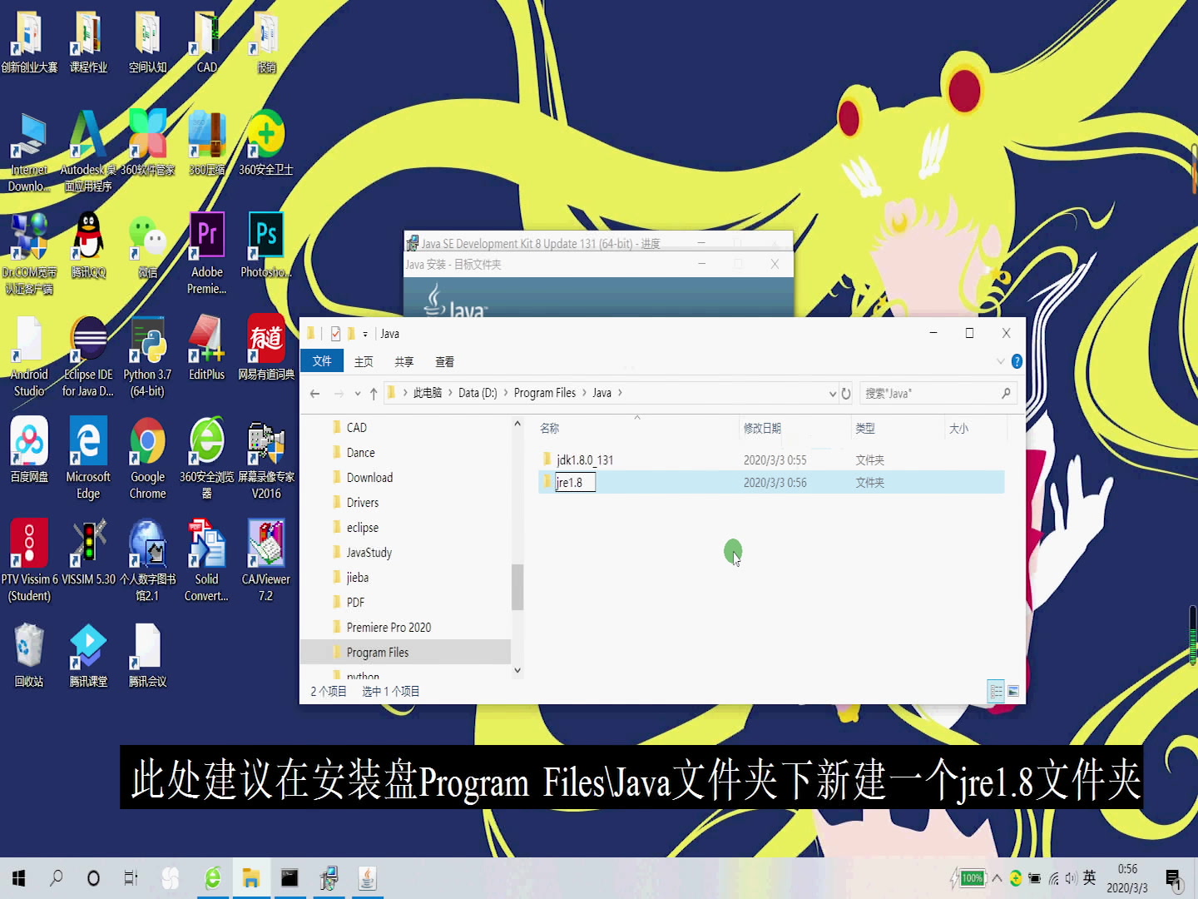Open the Baidu Netdisk icon
The width and height of the screenshot is (1198, 899).
(x=29, y=449)
